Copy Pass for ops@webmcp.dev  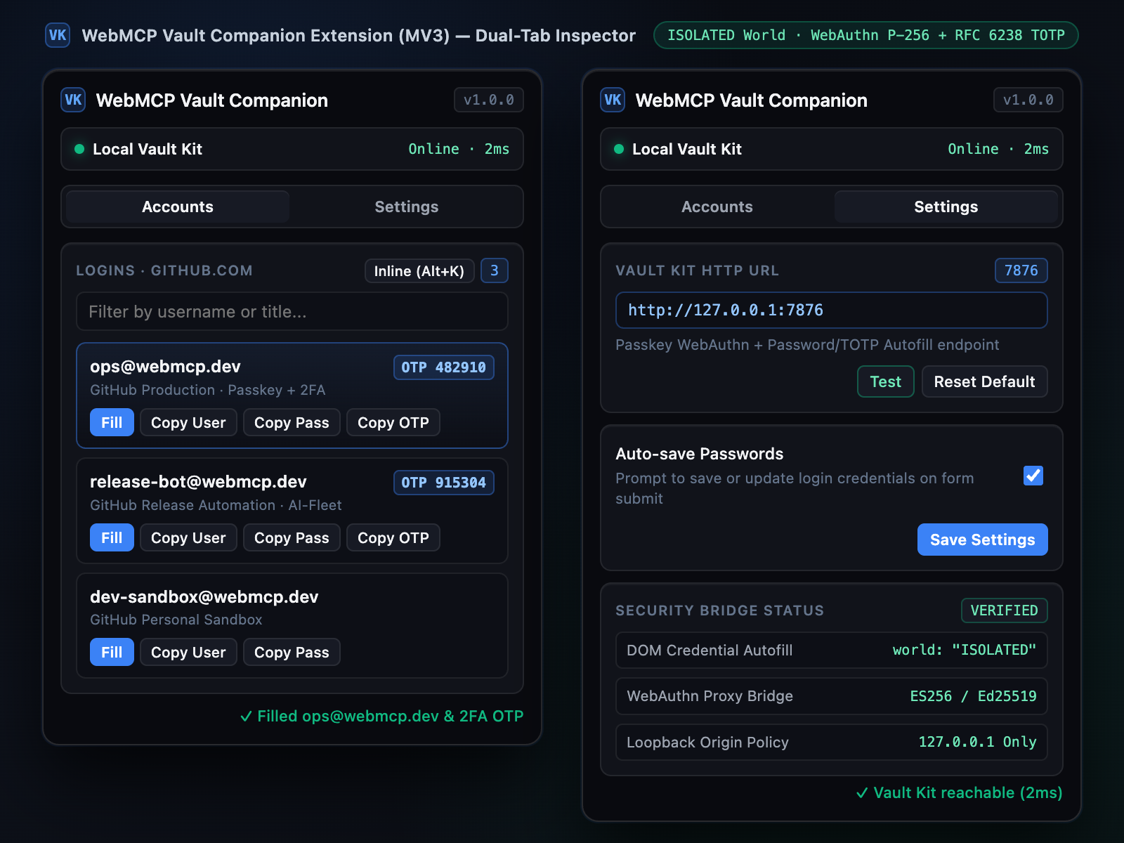click(x=292, y=422)
